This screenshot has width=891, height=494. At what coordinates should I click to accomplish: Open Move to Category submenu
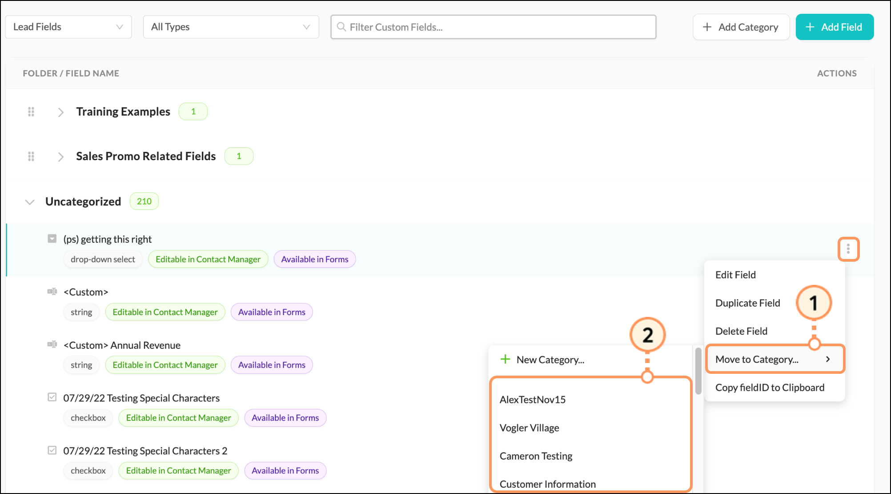775,359
